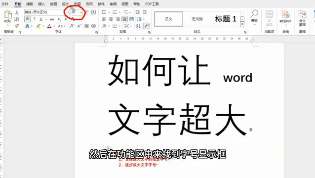Switch to the PDF工具 tab
Viewport: 315px width, 178px height.
point(152,4)
